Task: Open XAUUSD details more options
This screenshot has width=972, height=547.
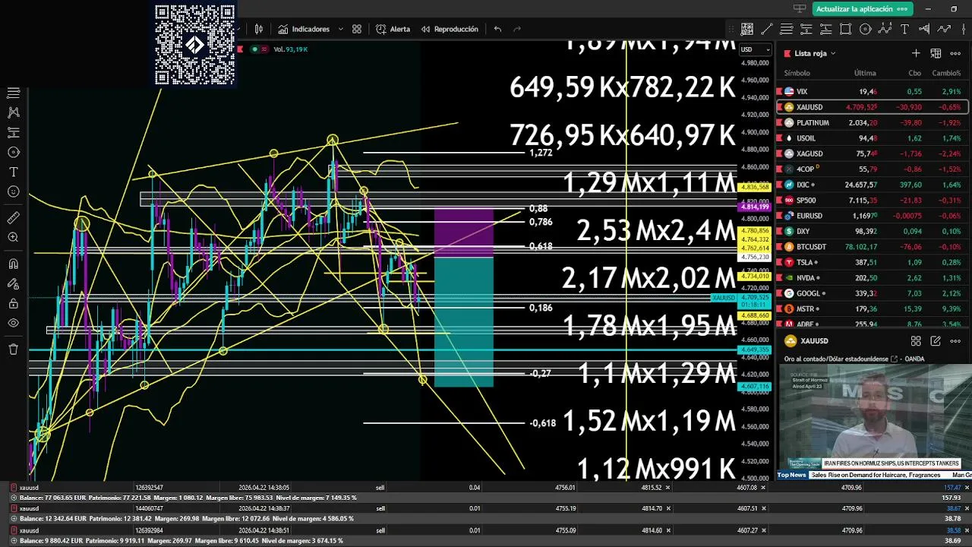Action: [x=955, y=341]
